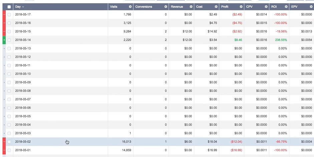Sort table by the Conversions header
This screenshot has height=157, width=314.
(x=143, y=7)
